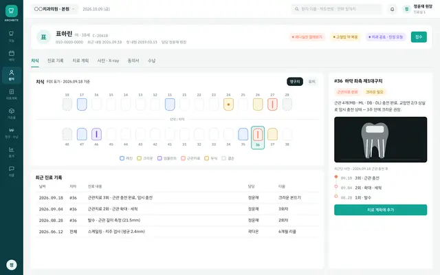This screenshot has height=275, width=440.
Task: Click 6개월 리콜 next-step cell
Action: click(x=287, y=232)
